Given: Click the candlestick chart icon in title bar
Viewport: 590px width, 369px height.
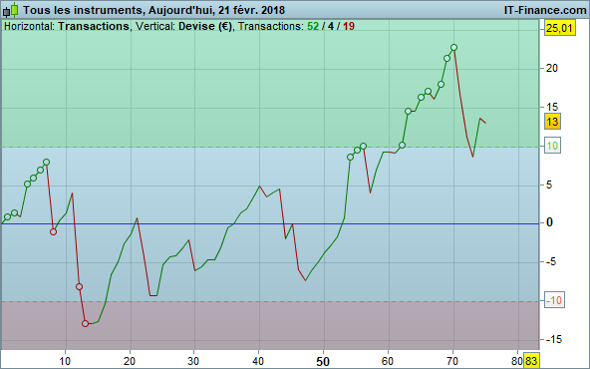Looking at the screenshot, I should pos(11,10).
